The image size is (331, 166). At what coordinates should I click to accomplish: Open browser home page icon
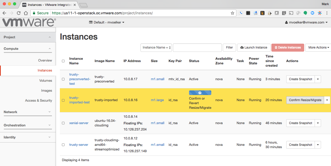point(26,13)
